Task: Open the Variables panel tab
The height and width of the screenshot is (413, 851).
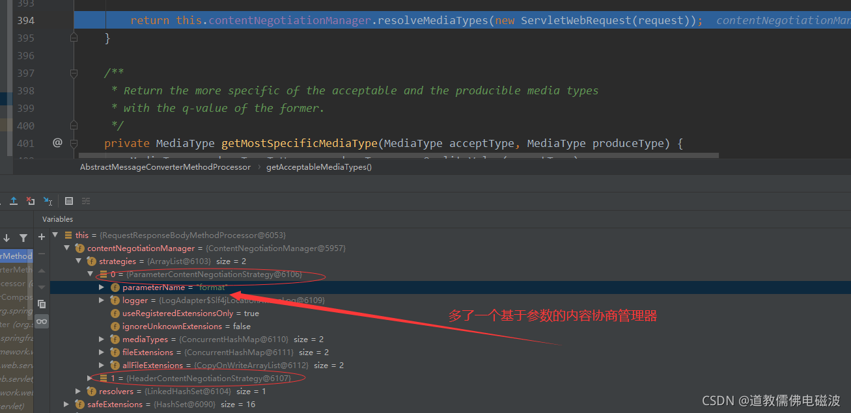Action: pos(58,219)
